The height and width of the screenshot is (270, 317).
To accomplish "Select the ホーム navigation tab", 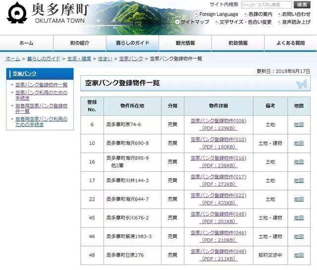I will (26, 43).
